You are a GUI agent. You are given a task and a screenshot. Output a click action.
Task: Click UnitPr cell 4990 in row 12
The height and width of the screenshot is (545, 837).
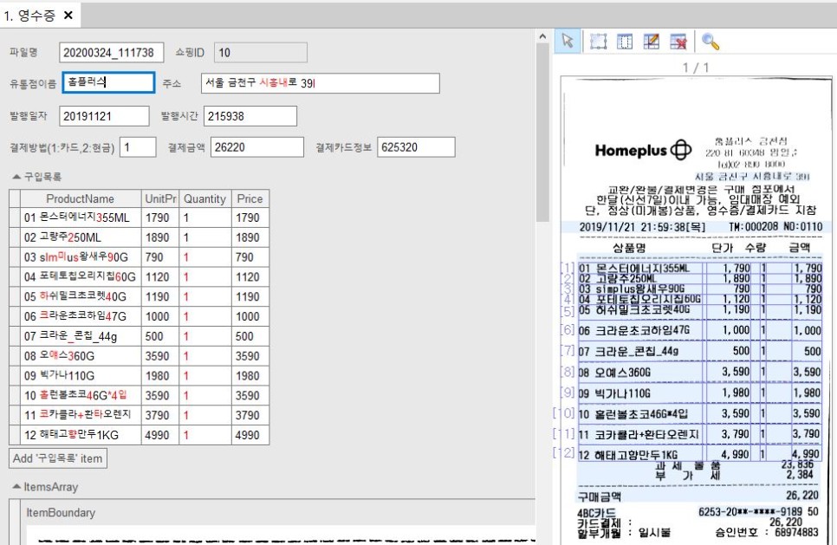tap(160, 435)
